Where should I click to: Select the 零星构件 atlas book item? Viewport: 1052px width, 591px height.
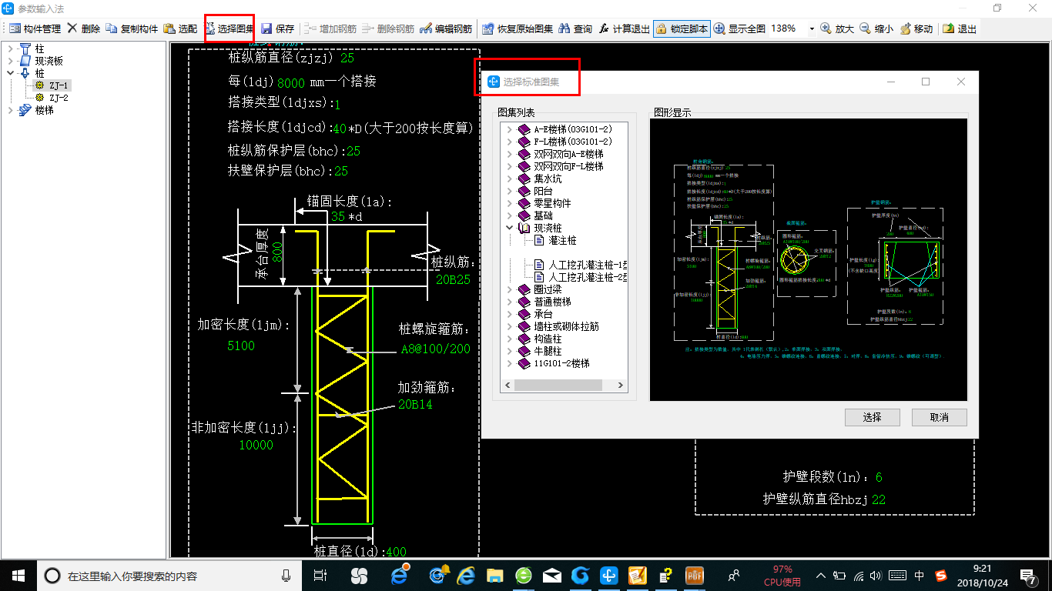click(x=553, y=204)
